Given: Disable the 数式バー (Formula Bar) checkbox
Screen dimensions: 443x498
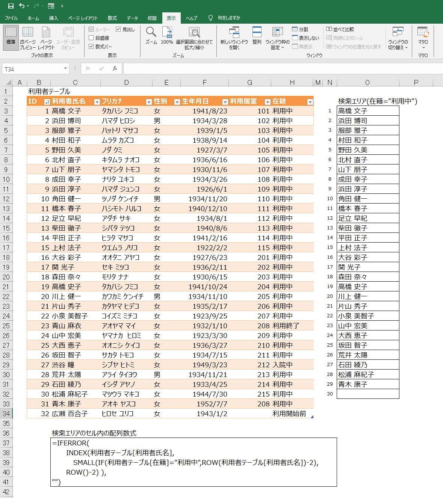Looking at the screenshot, I should [x=91, y=47].
